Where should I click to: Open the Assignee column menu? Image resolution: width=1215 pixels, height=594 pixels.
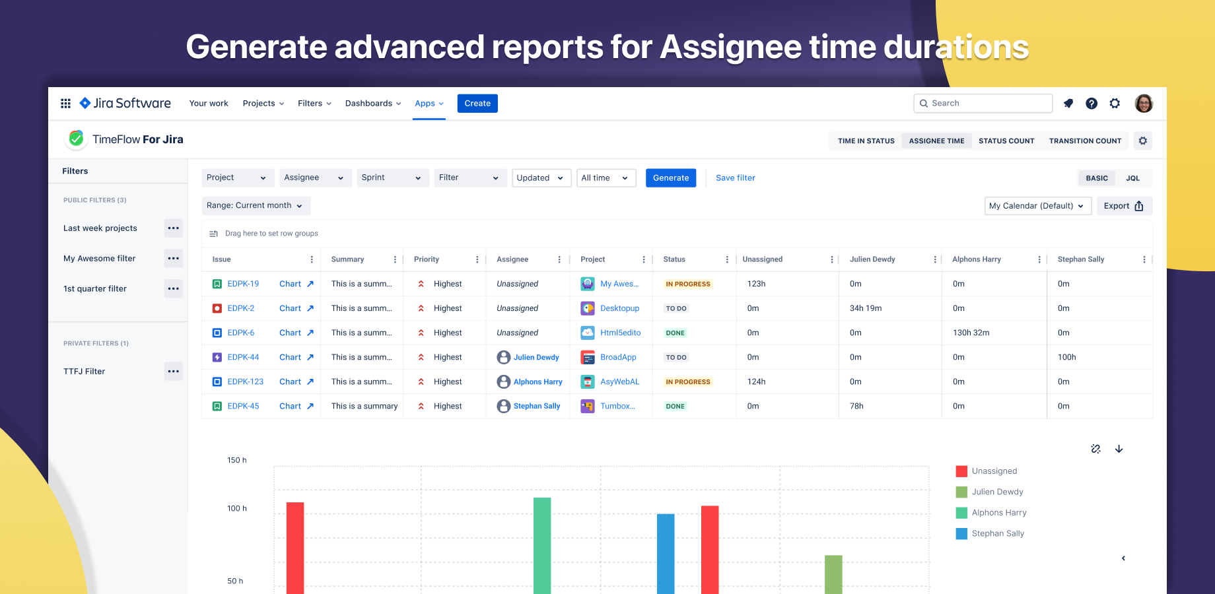[x=559, y=259]
